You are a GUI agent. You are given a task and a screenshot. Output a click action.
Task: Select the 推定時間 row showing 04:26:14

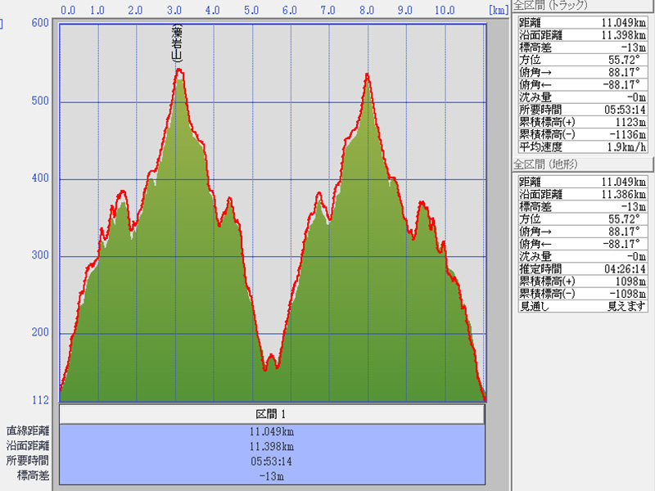(x=583, y=267)
